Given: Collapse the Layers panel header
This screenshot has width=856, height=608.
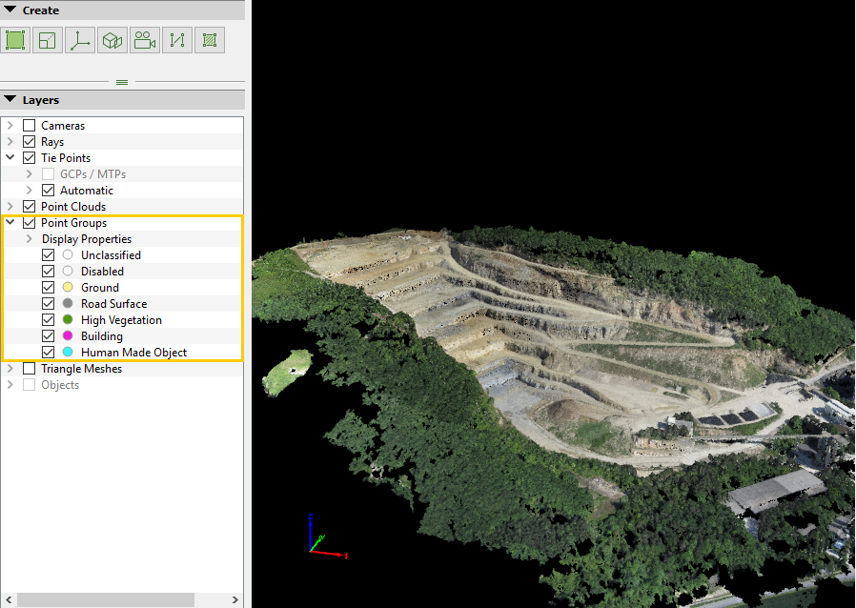Looking at the screenshot, I should tap(10, 100).
